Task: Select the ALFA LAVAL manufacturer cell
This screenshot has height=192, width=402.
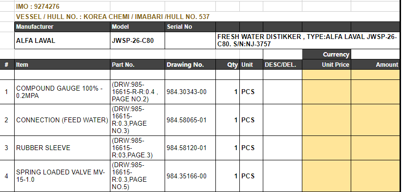Action: (x=63, y=40)
